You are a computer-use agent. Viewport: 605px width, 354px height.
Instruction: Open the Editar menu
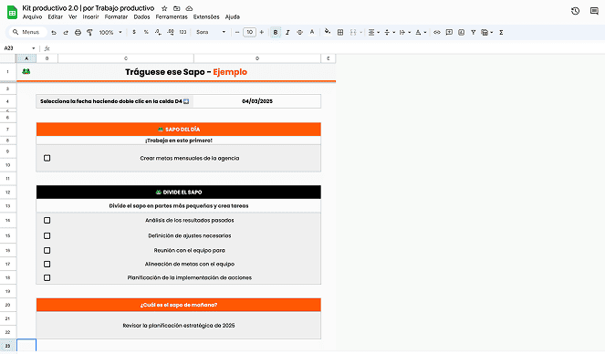coord(55,17)
